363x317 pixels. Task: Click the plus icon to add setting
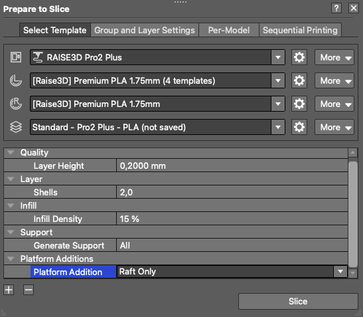tap(9, 290)
